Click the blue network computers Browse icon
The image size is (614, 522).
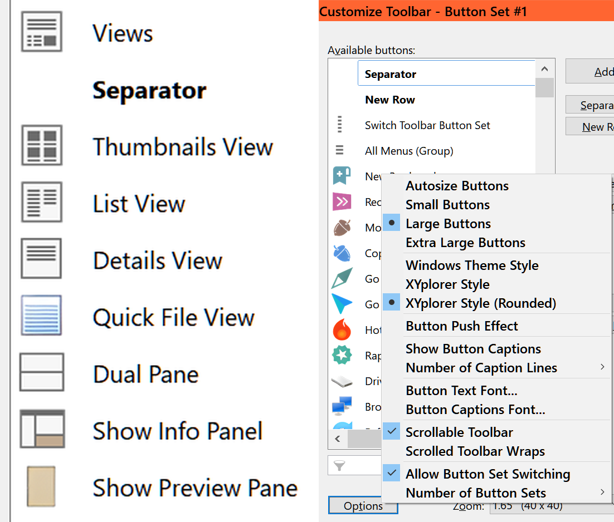tap(342, 406)
